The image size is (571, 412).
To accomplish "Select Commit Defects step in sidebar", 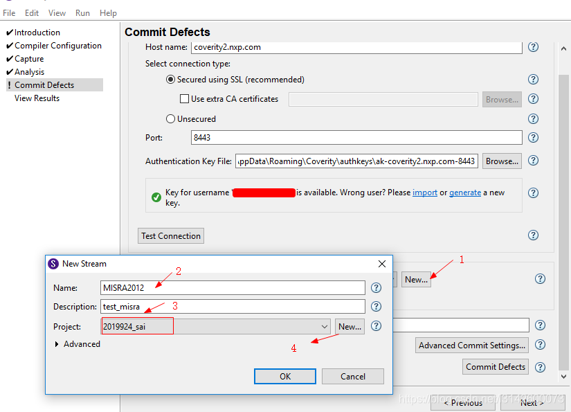I will [55, 85].
